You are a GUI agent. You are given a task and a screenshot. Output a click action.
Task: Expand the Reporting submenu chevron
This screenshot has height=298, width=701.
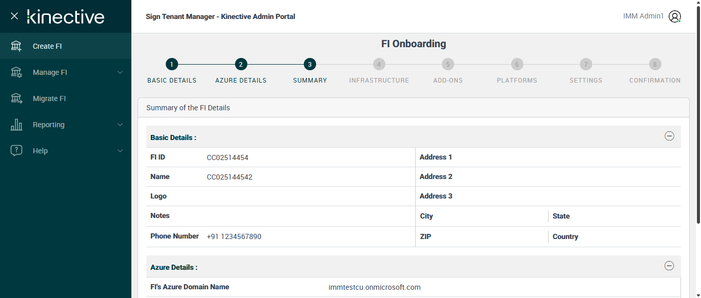120,125
